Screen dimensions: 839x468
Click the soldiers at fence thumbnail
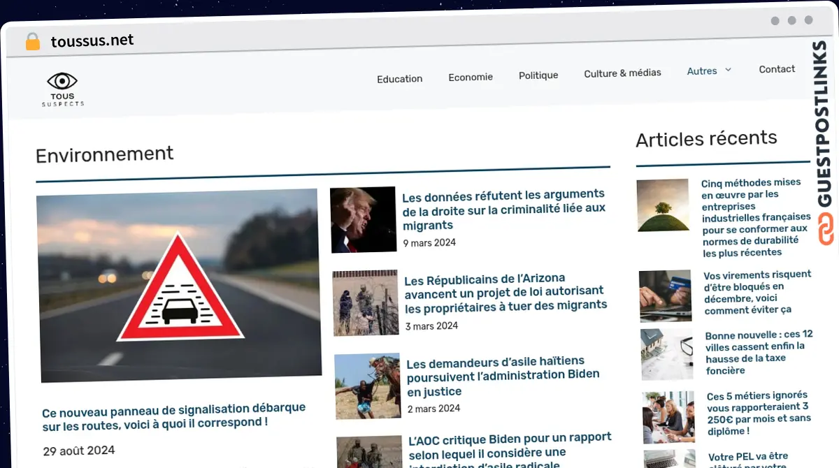(366, 302)
